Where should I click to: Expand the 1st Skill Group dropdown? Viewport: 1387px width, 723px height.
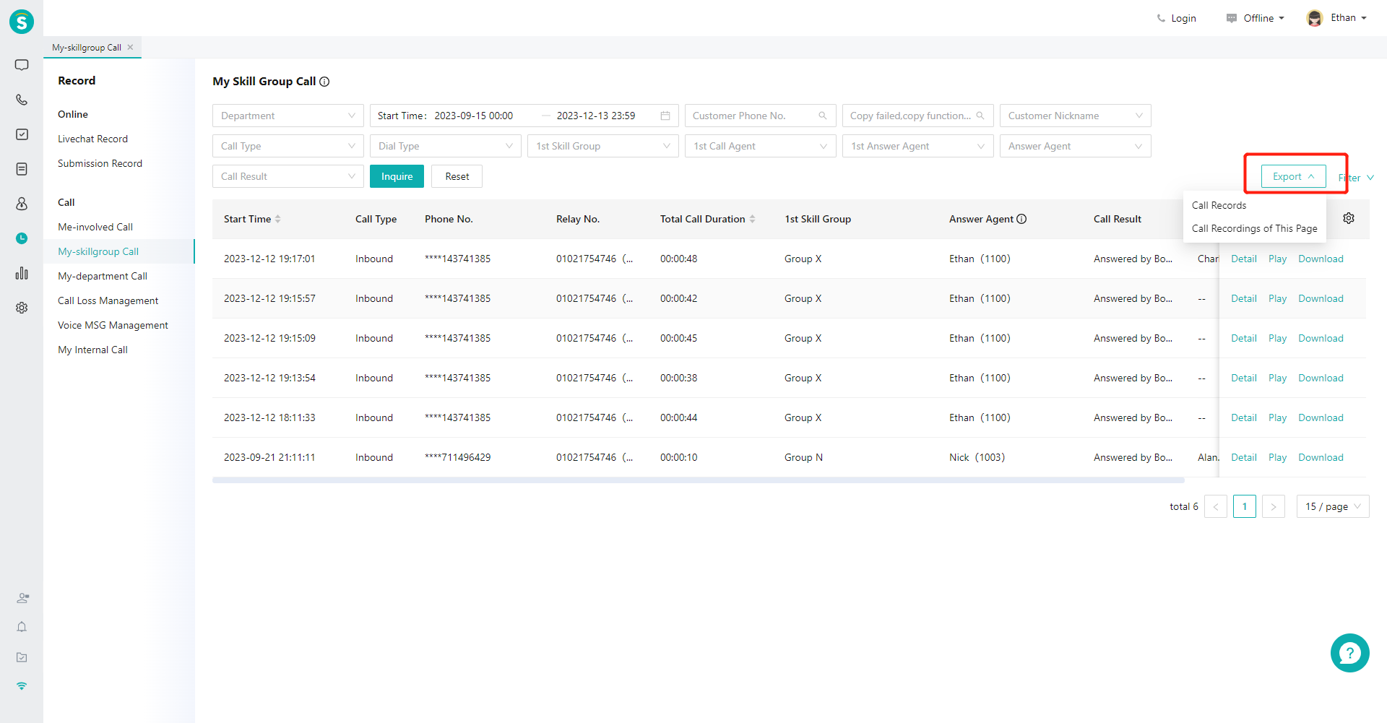click(x=603, y=146)
